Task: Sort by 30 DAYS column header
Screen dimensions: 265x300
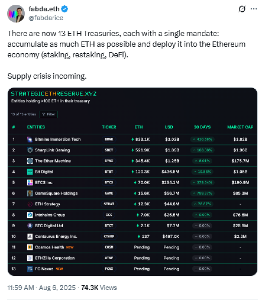Action: pyautogui.click(x=202, y=127)
